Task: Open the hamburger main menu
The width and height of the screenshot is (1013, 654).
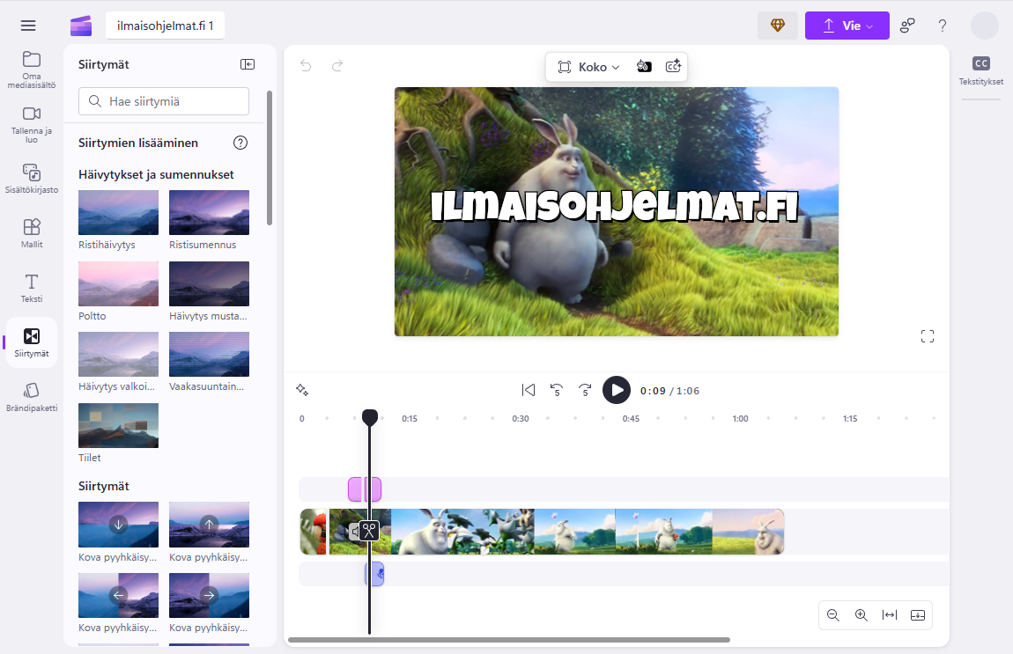Action: (x=28, y=26)
